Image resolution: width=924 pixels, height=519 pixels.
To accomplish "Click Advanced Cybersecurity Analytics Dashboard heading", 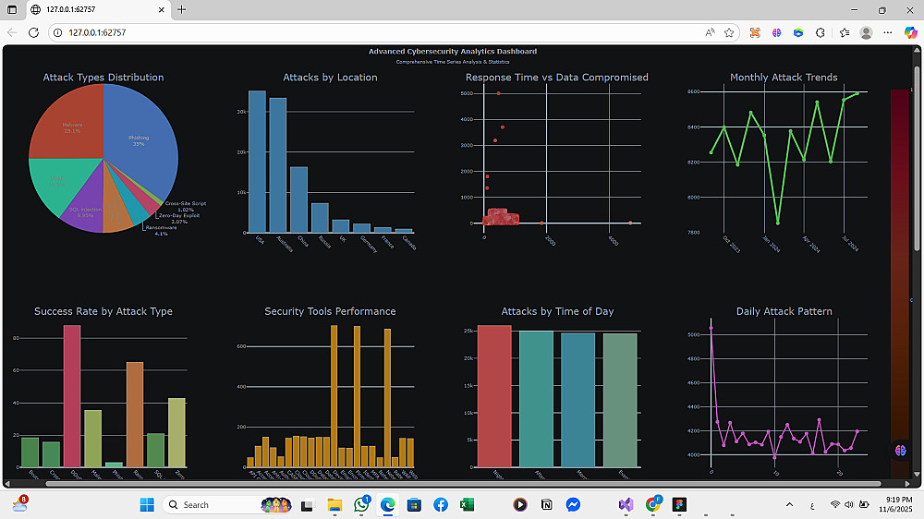I will pos(453,51).
